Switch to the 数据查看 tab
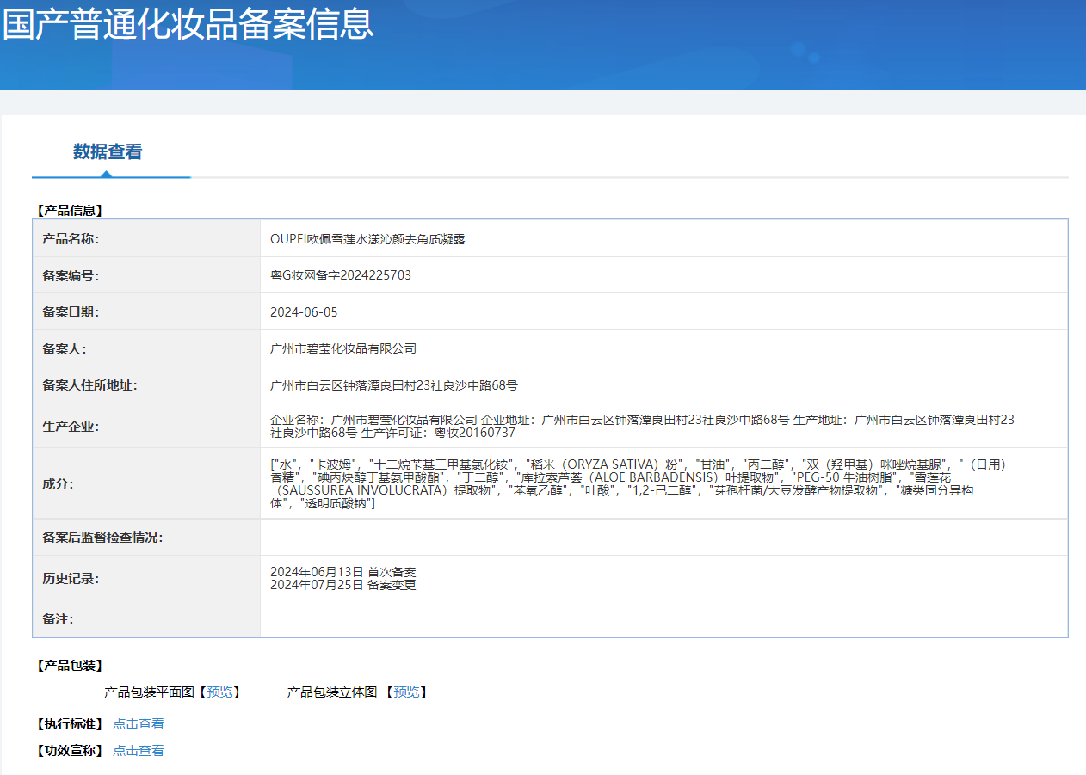Screen dimensions: 1086x775 pyautogui.click(x=108, y=152)
